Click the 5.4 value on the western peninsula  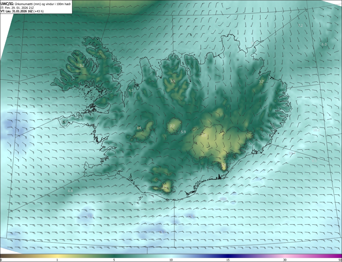point(63,122)
